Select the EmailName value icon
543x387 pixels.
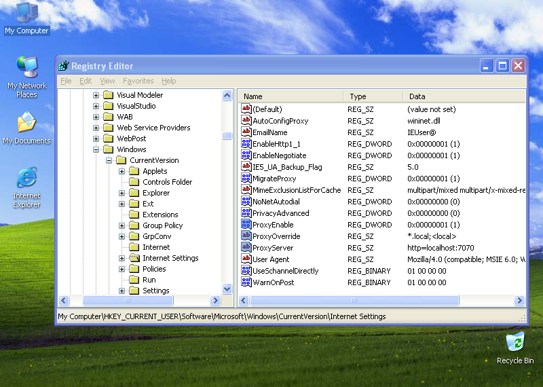pos(246,132)
